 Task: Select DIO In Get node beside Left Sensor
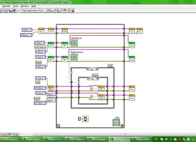tap(65, 45)
